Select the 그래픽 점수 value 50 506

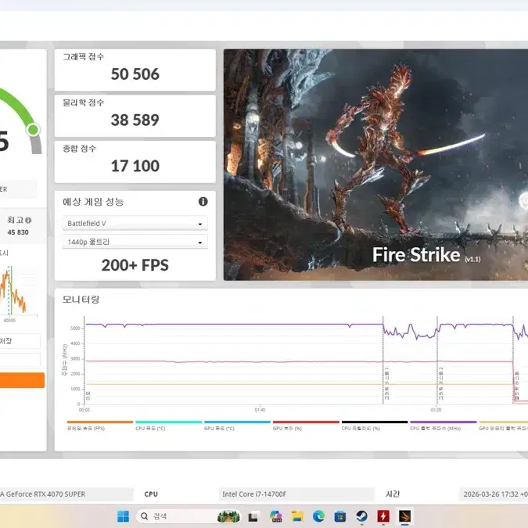135,74
